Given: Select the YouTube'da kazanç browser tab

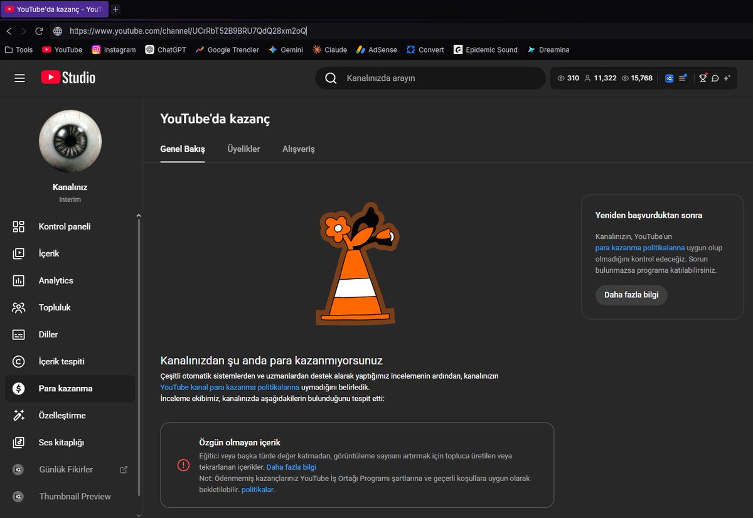Looking at the screenshot, I should pos(55,9).
